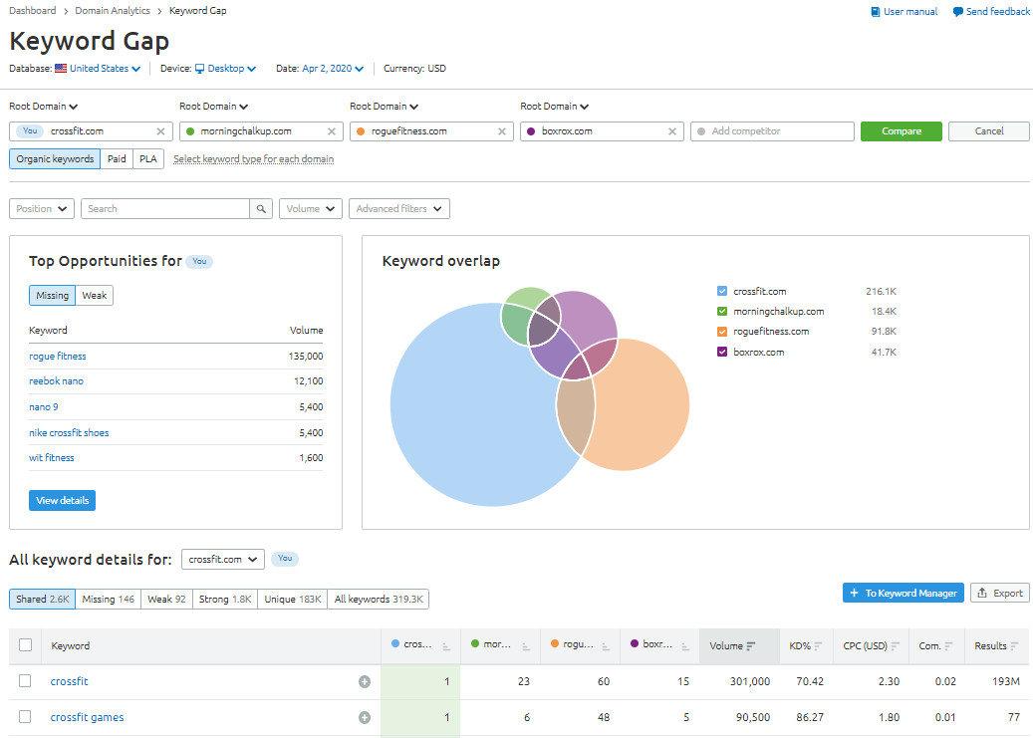Open the Database United States dropdown
Screen dimensions: 1033x738
pos(98,69)
